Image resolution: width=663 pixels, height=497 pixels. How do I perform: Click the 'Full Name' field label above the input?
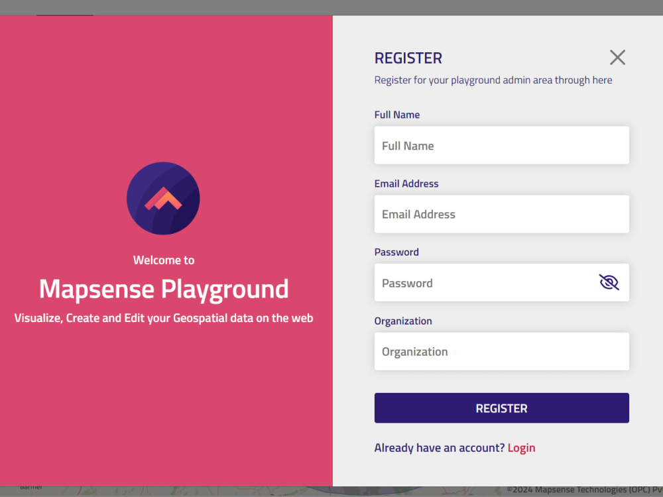(x=397, y=115)
